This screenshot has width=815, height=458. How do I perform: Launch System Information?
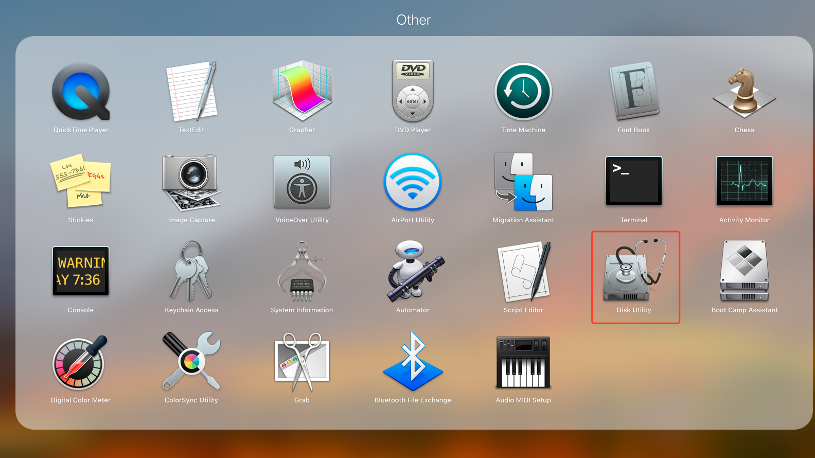point(302,271)
